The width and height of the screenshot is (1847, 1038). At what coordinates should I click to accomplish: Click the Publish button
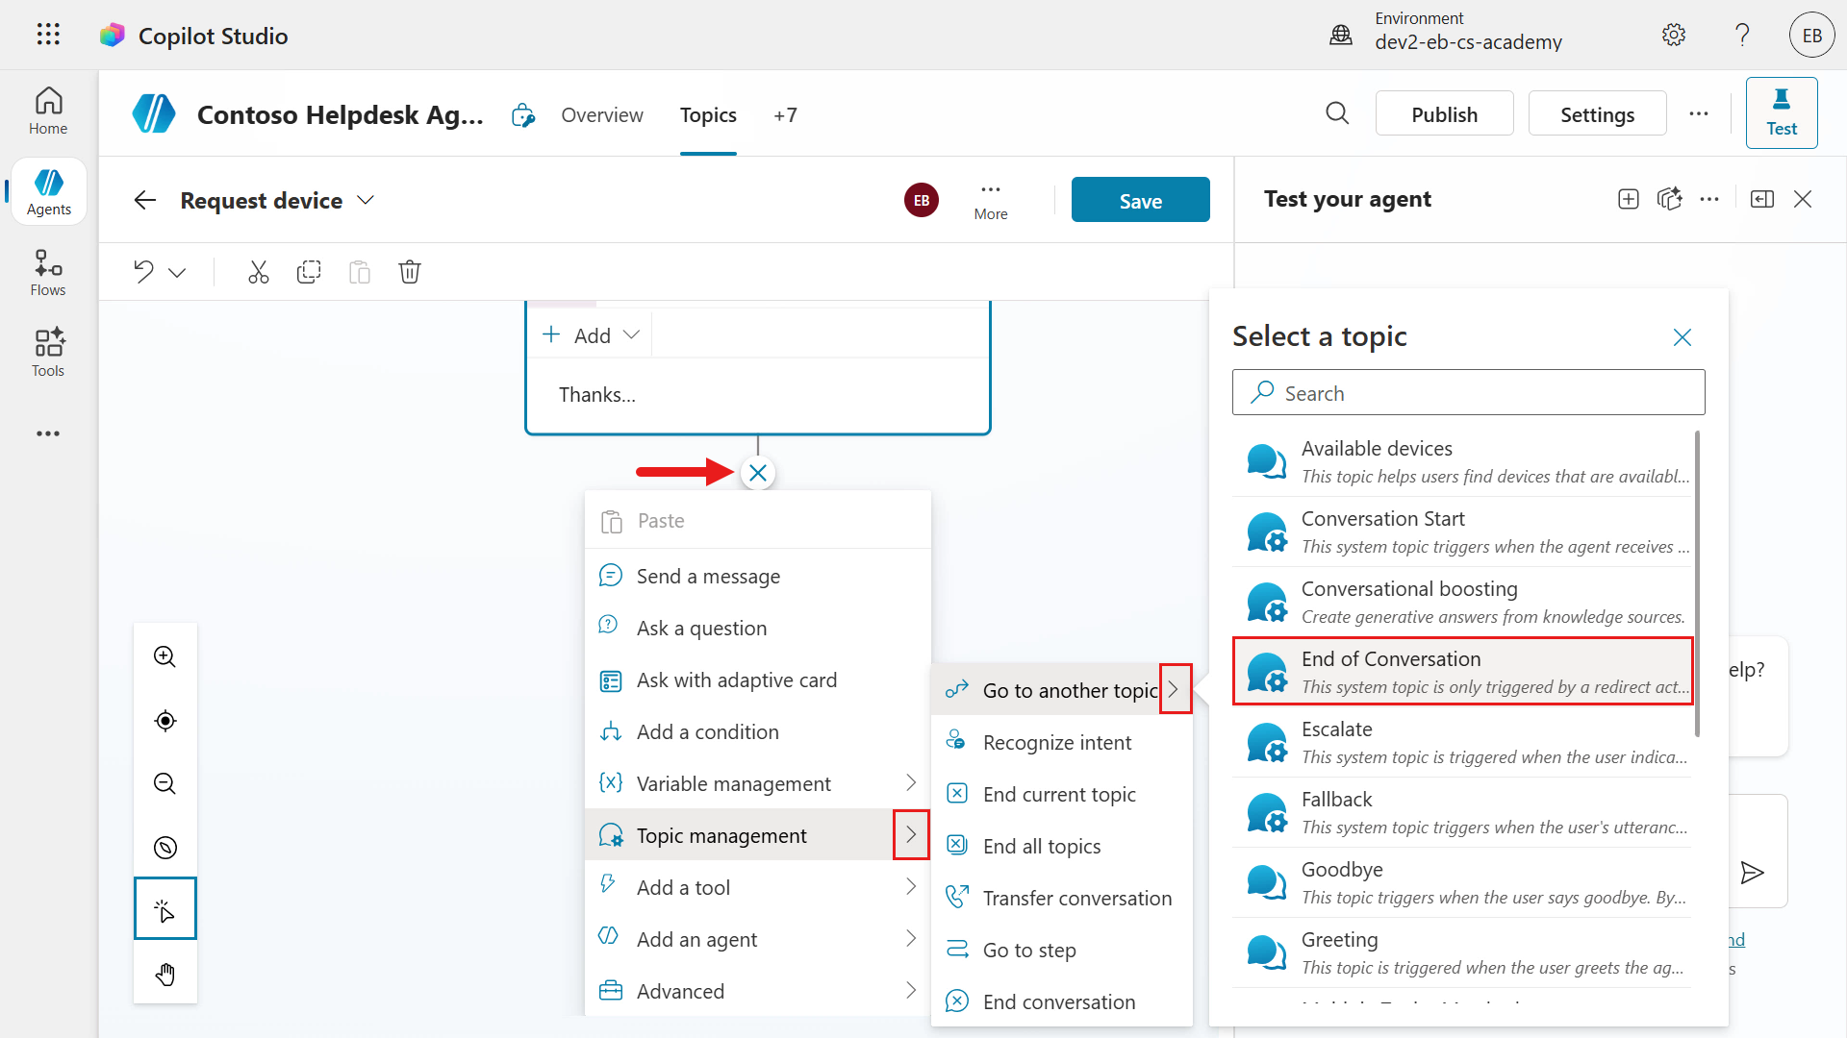[1444, 113]
